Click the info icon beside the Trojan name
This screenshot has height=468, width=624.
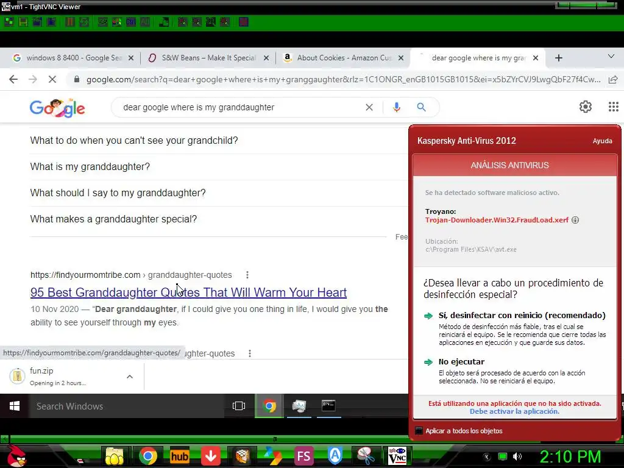(575, 220)
